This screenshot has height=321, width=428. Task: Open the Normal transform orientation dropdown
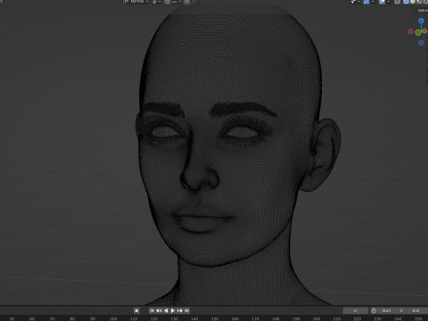click(x=136, y=2)
